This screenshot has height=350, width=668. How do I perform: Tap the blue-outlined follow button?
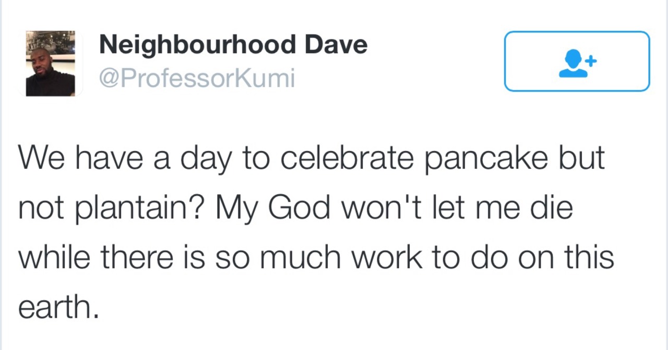click(x=577, y=61)
